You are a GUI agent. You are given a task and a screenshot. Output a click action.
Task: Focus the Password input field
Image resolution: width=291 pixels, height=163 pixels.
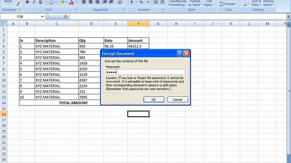[145, 72]
